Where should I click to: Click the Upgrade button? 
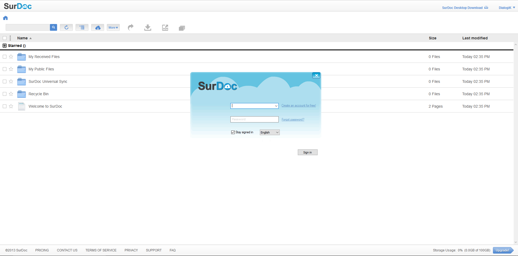503,250
